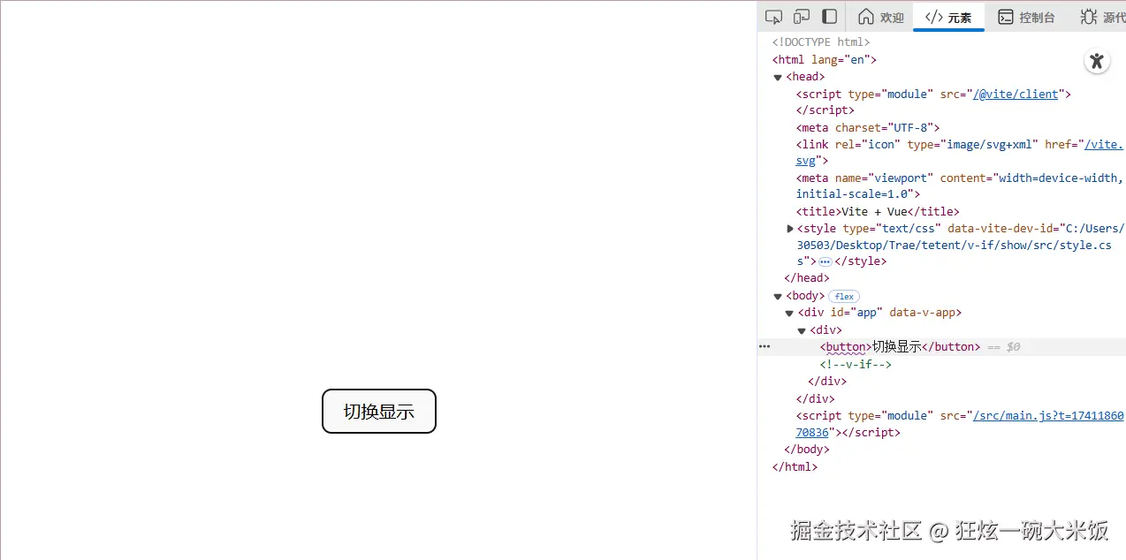
Task: Open the /src/main.js script link
Action: coord(1048,415)
